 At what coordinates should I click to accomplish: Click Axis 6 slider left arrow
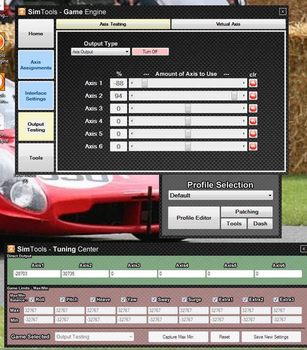(132, 146)
